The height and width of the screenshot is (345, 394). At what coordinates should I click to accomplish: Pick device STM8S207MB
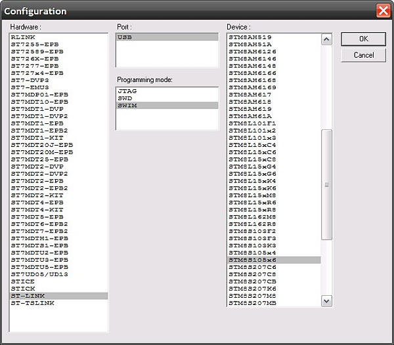click(274, 303)
